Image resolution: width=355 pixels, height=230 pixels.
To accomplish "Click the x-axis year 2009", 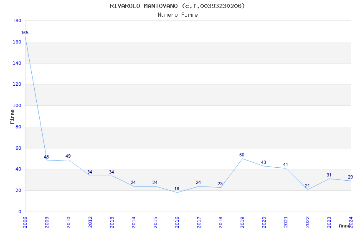I will (x=47, y=222).
